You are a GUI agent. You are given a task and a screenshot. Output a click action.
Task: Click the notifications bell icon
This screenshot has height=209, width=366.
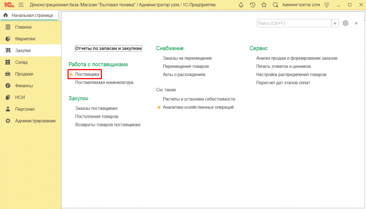pyautogui.click(x=241, y=5)
